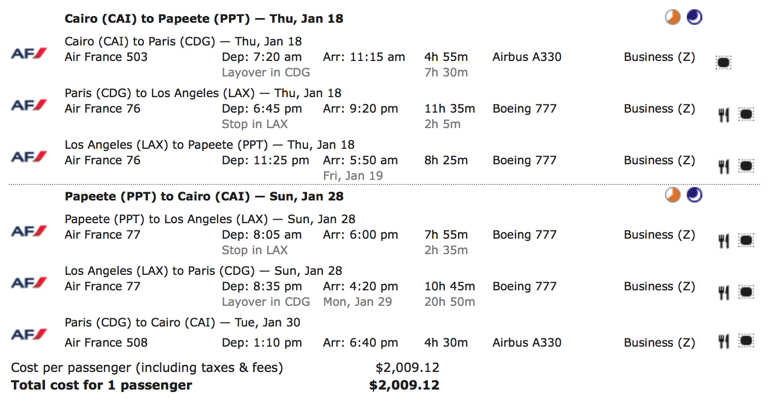Click the Layover in CDG 20h 50m duration
This screenshot has width=770, height=404.
[x=450, y=302]
